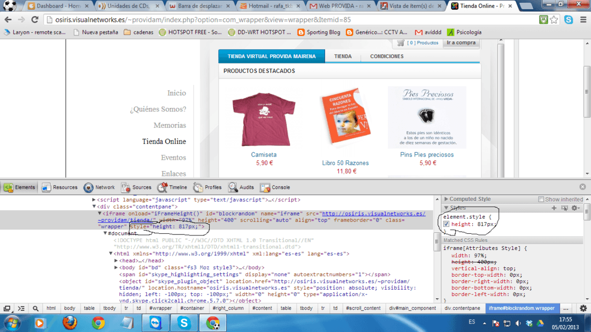Click the iframe inner vertical scrollbar
This screenshot has height=332, width=591.
[x=501, y=109]
